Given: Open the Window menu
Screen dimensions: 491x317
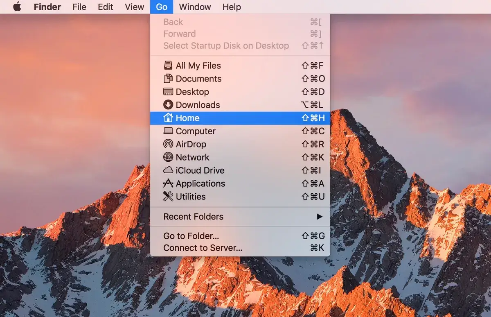Looking at the screenshot, I should 195,7.
